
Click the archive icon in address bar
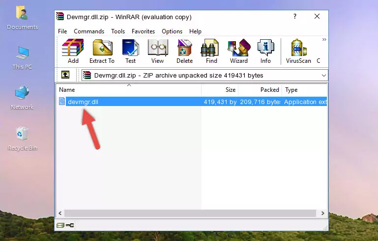tap(87, 75)
